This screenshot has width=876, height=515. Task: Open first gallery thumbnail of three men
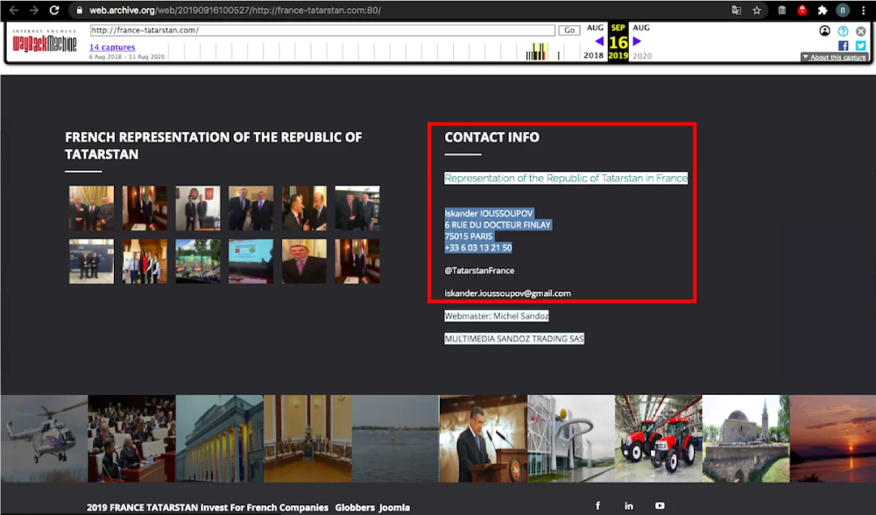tap(92, 208)
